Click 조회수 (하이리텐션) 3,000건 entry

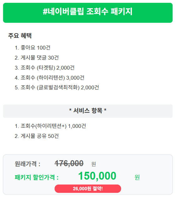pos(53,77)
